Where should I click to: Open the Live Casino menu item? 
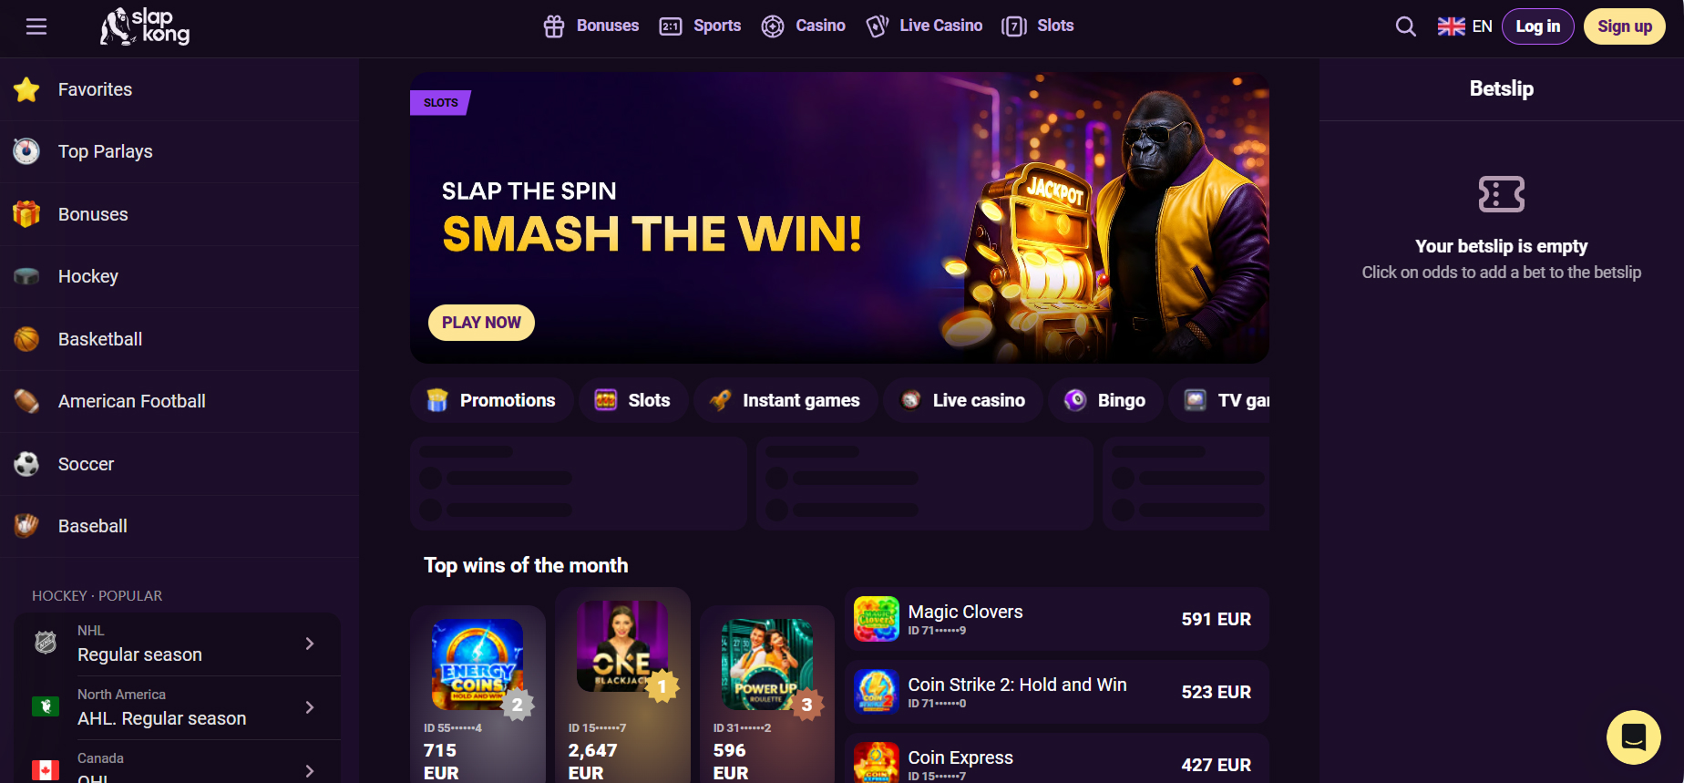pos(924,26)
